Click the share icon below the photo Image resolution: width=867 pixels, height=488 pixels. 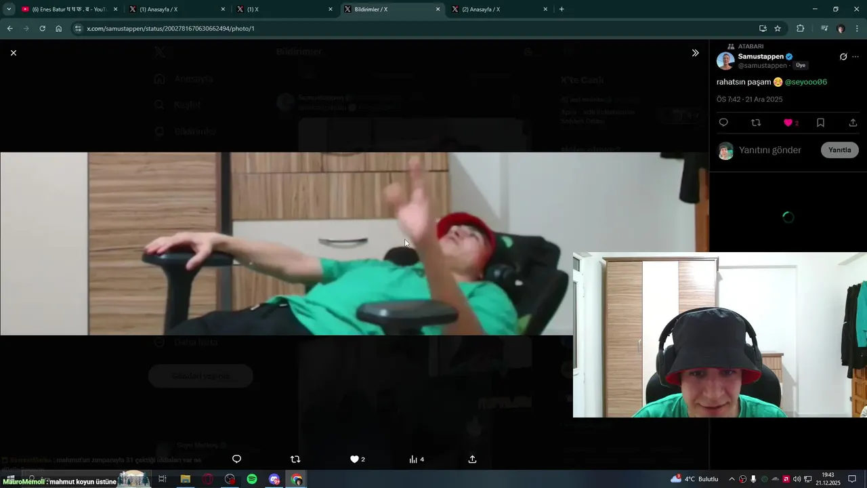point(472,459)
